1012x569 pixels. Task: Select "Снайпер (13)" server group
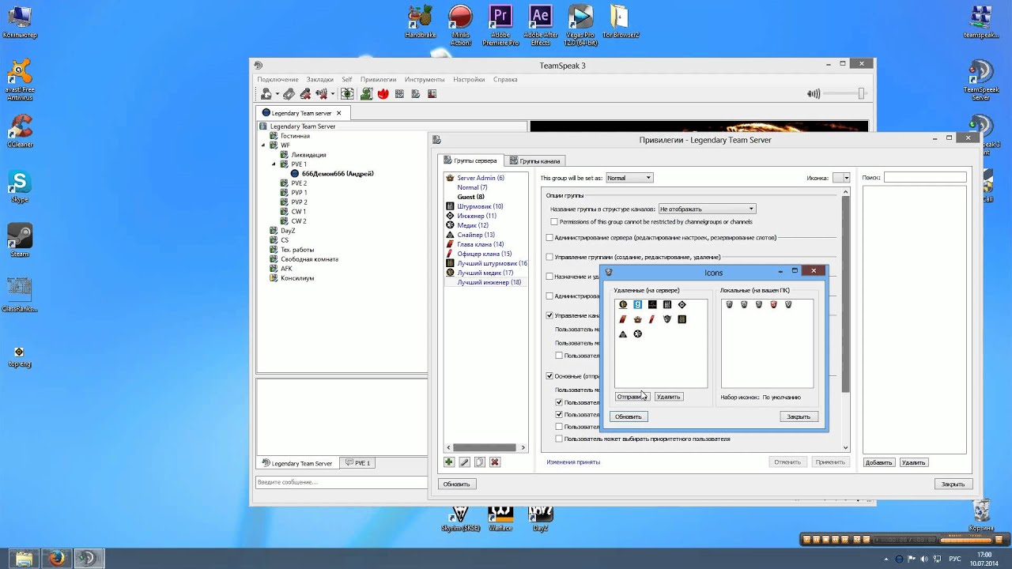tap(476, 235)
